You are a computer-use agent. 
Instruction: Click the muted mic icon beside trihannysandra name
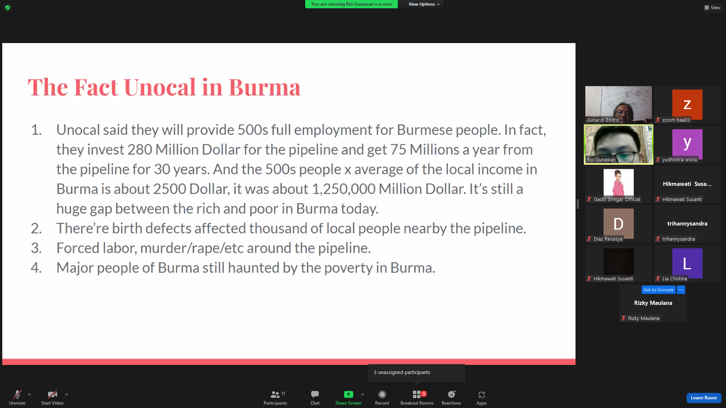click(x=658, y=239)
